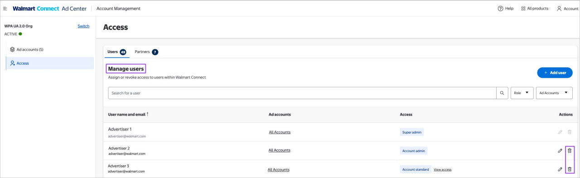The image size is (580, 178).
Task: Select Access in the sidebar
Action: 50,63
